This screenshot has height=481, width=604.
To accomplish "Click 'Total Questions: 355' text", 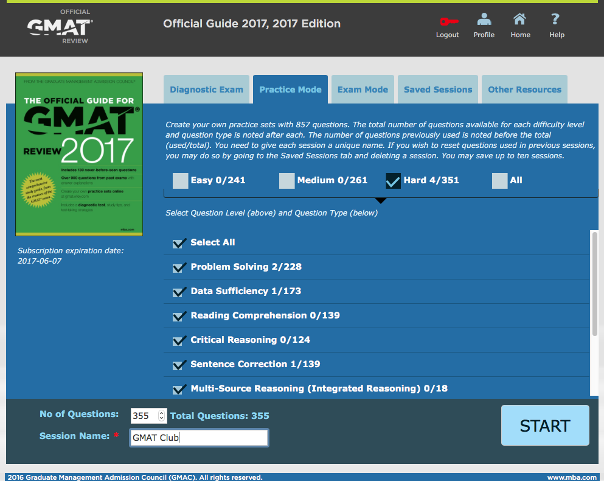I will point(220,416).
